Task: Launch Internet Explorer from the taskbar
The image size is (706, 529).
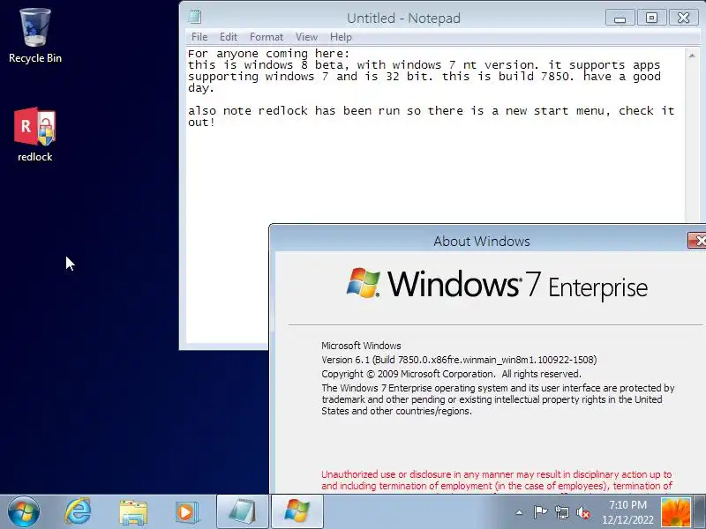Action: pos(78,512)
